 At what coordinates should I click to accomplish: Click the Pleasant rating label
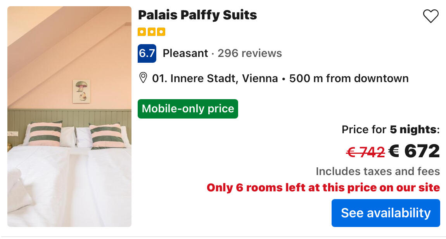(185, 53)
